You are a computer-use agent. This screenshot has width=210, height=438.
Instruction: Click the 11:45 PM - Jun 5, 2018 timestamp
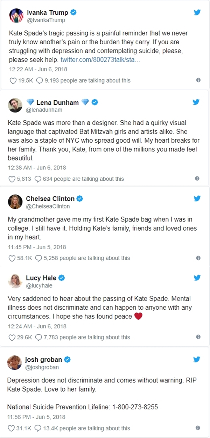[37, 247]
